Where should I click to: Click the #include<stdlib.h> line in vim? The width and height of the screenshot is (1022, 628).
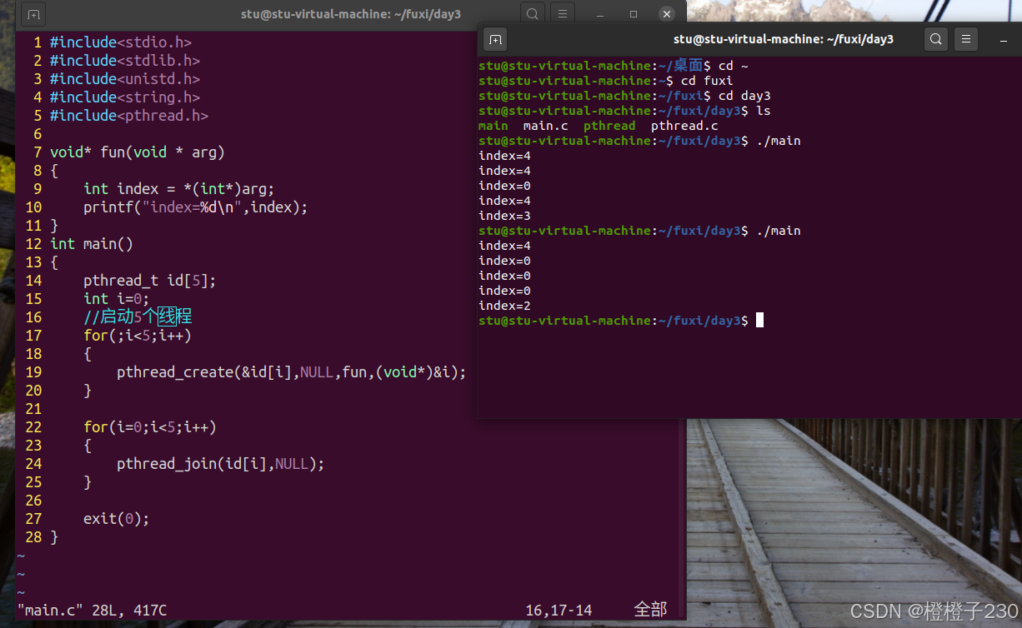tap(125, 60)
